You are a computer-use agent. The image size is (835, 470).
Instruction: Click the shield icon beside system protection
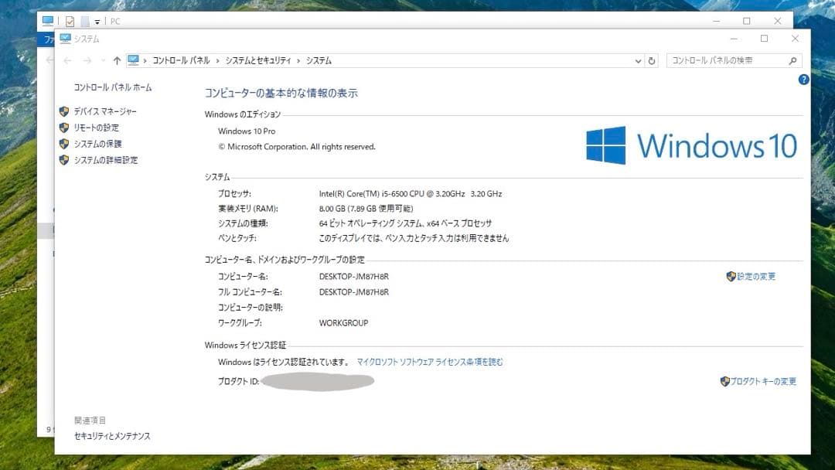coord(64,144)
